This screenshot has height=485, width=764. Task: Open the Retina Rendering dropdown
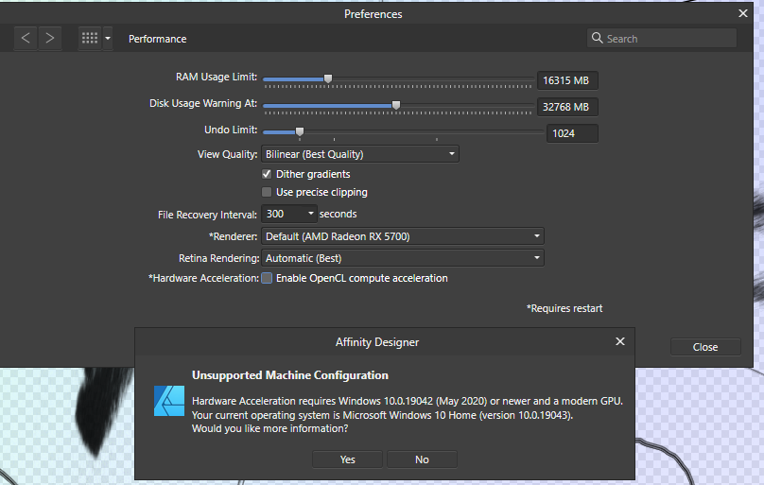click(403, 258)
